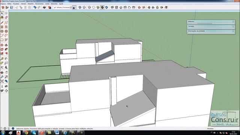Select the Rectangle tool
Viewport: 240px width, 135px height.
point(2,27)
